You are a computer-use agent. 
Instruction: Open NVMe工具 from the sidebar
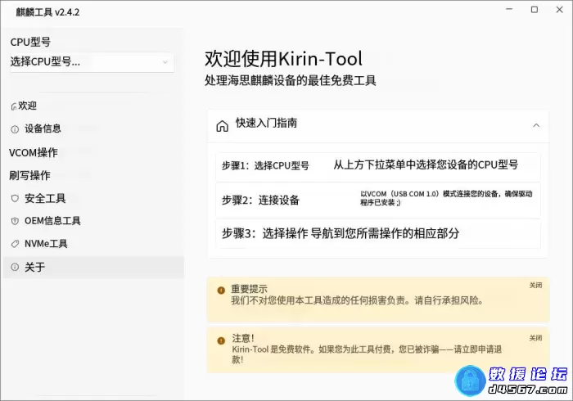click(93, 244)
